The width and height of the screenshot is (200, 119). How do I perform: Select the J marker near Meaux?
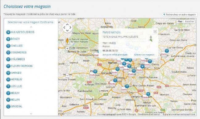[x=167, y=51]
